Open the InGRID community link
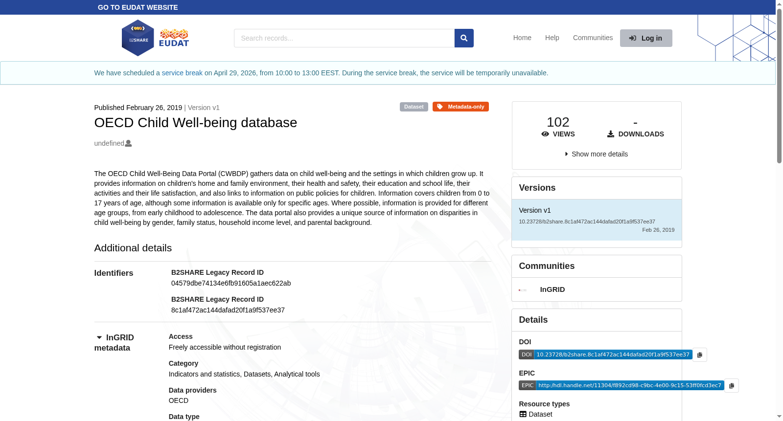This screenshot has height=421, width=783. click(553, 289)
